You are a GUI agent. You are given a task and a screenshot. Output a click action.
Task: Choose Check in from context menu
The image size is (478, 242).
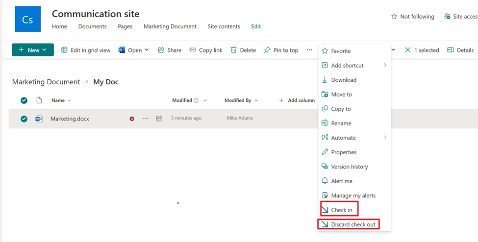click(x=341, y=210)
